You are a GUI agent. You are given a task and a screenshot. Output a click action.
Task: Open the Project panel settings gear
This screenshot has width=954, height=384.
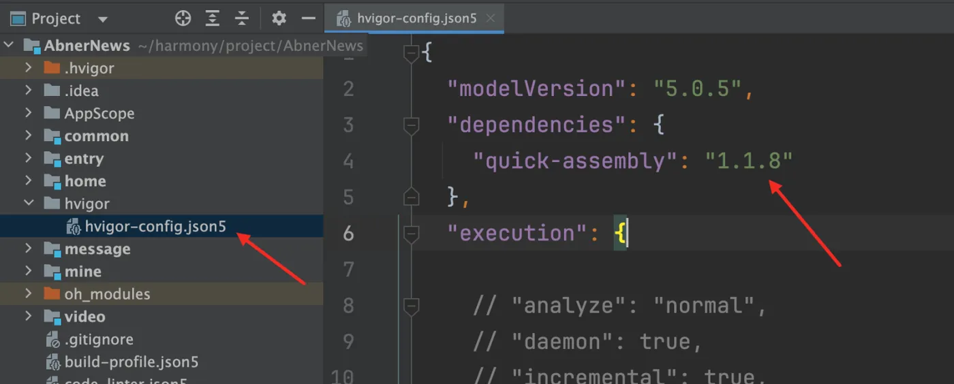[x=279, y=18]
